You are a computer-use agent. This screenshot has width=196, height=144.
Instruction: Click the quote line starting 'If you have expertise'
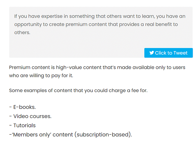(x=100, y=16)
